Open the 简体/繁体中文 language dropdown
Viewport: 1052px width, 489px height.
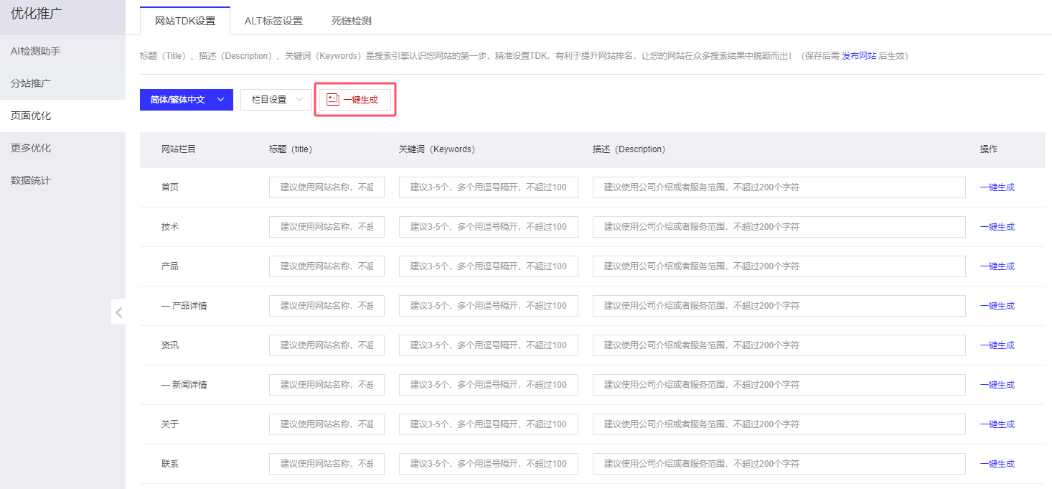coord(186,100)
